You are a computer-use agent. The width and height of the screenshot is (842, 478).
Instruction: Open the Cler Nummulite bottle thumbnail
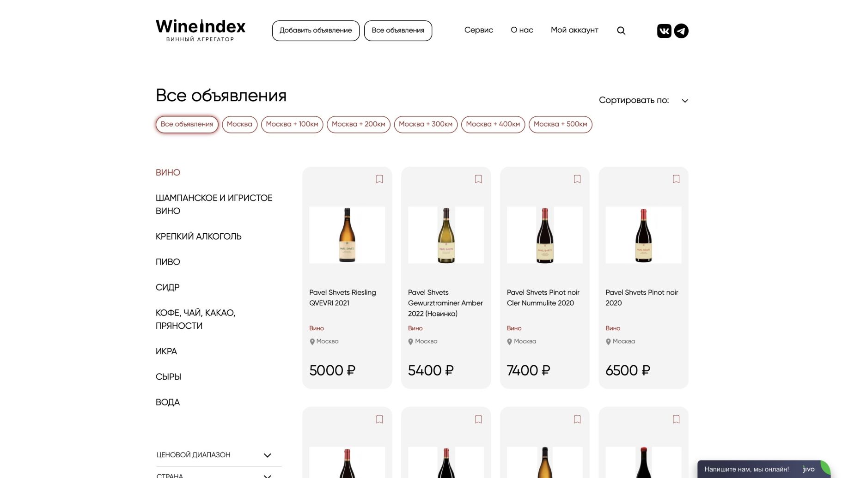(545, 235)
